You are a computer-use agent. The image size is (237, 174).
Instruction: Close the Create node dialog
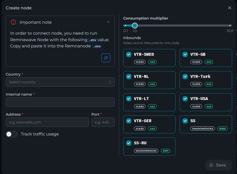click(x=230, y=8)
